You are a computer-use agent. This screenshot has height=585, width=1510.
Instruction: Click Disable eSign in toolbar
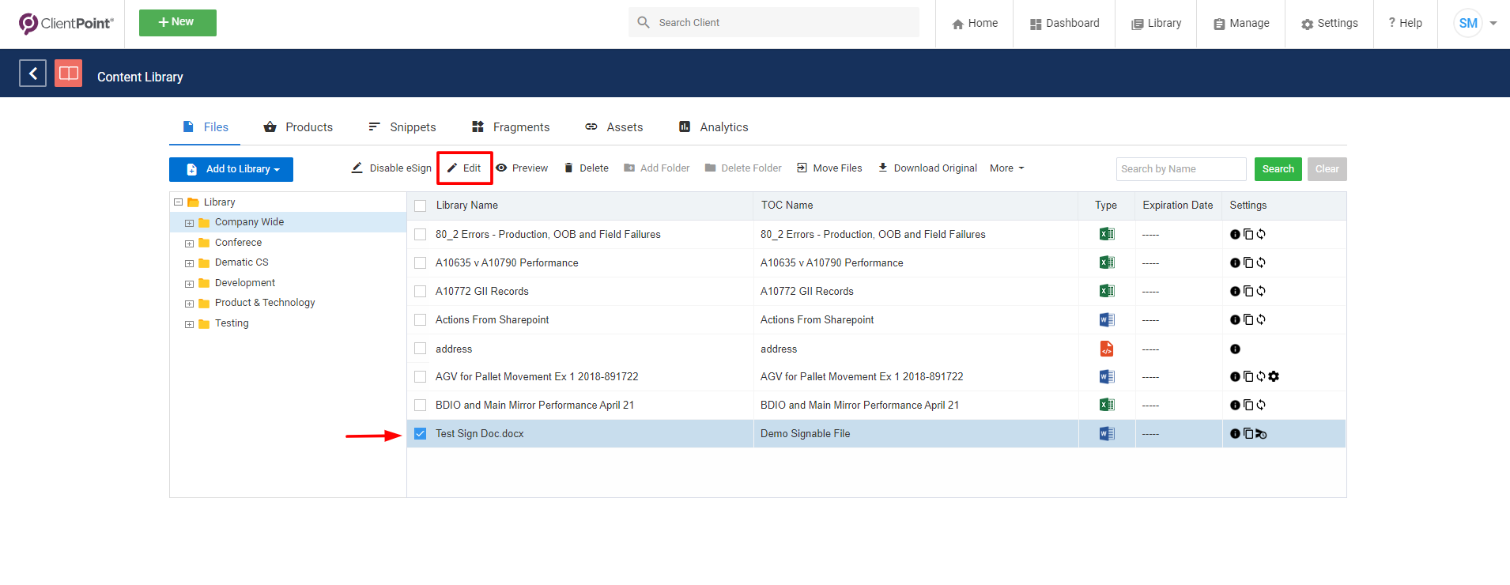pos(391,168)
